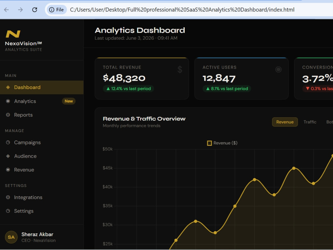Image resolution: width=333 pixels, height=250 pixels.
Task: Go to Campaigns section
Action: [x=42, y=142]
